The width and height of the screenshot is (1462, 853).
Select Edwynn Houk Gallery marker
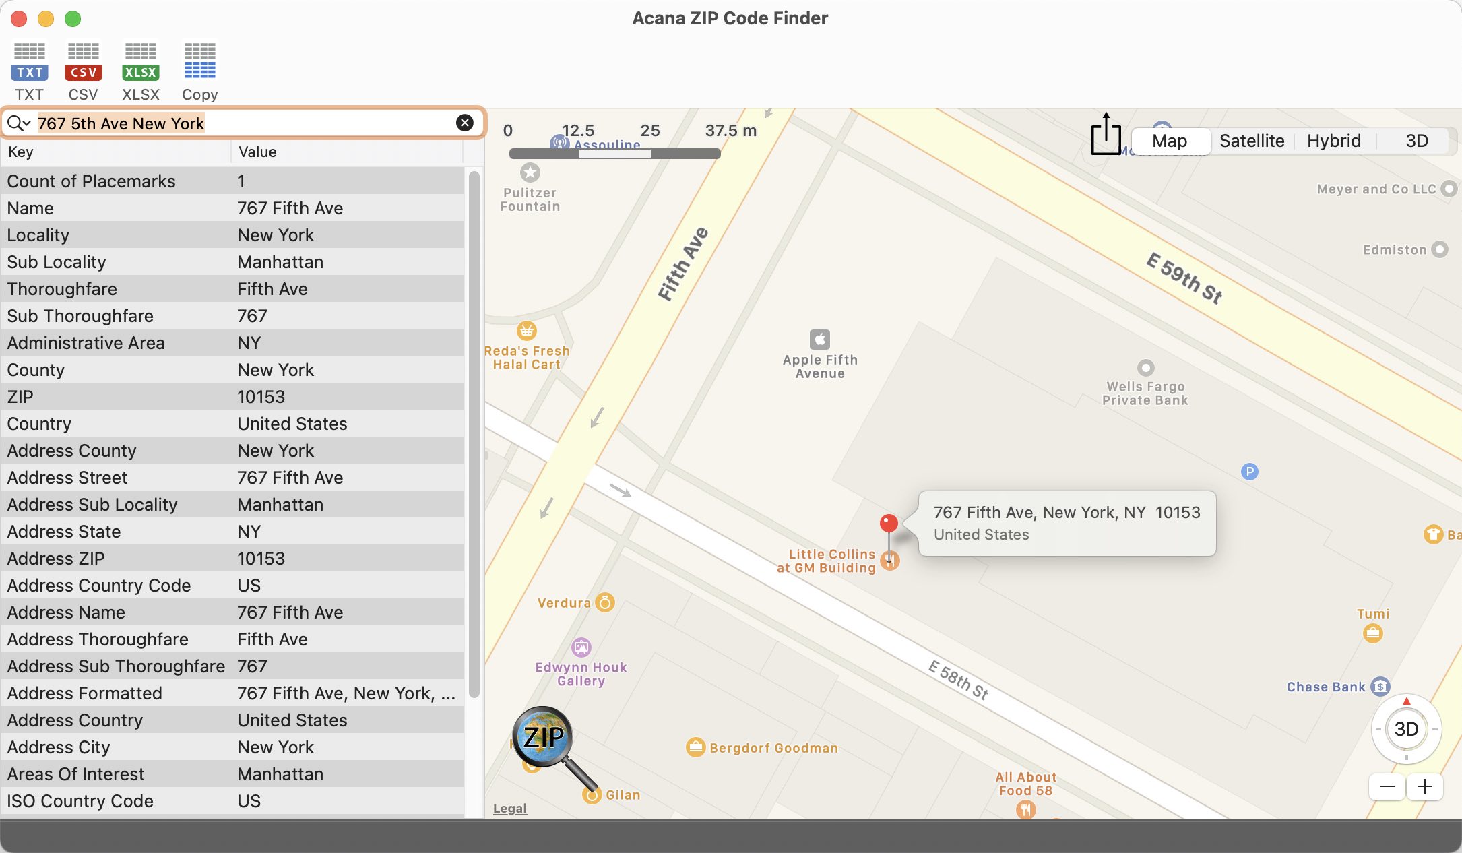581,647
